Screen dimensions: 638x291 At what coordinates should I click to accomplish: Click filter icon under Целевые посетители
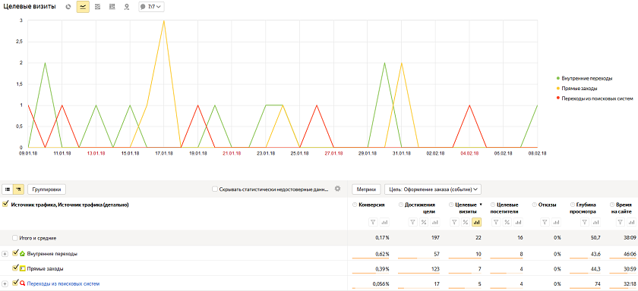[x=496, y=222]
